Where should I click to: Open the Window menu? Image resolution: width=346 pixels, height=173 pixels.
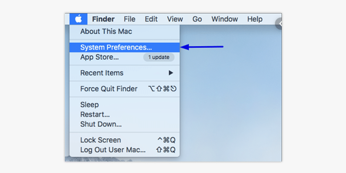tap(224, 19)
